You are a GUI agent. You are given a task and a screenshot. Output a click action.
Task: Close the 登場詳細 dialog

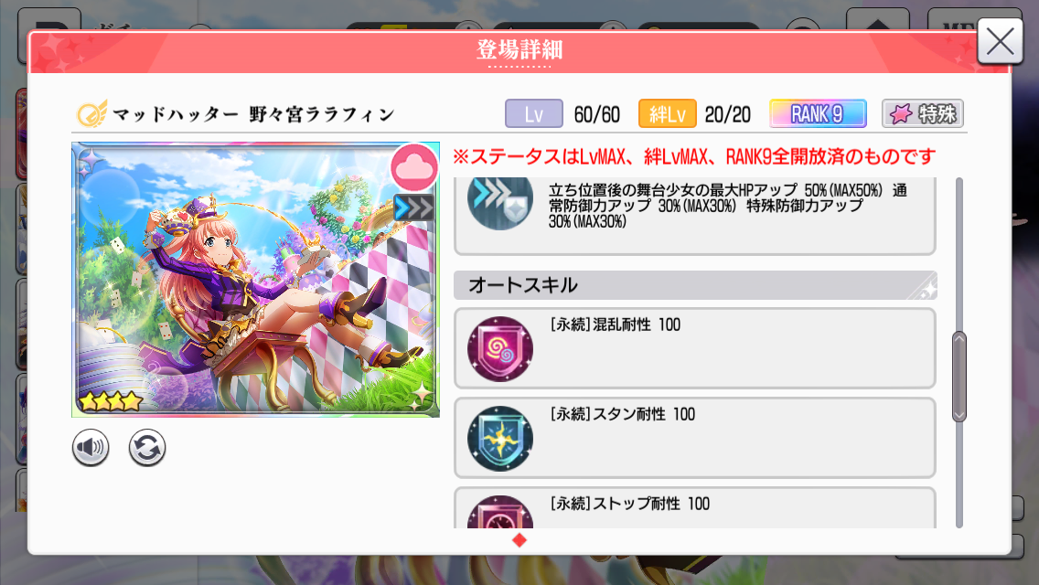click(1000, 42)
